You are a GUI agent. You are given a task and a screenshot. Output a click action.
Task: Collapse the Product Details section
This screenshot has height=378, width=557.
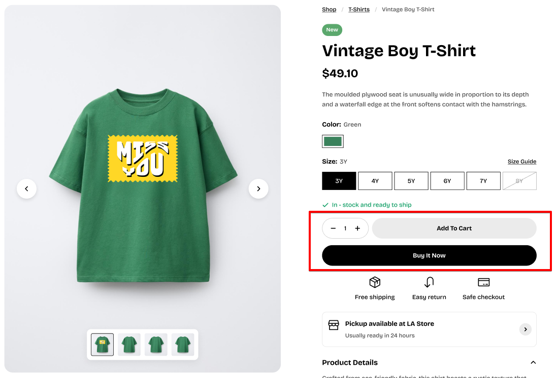point(533,362)
